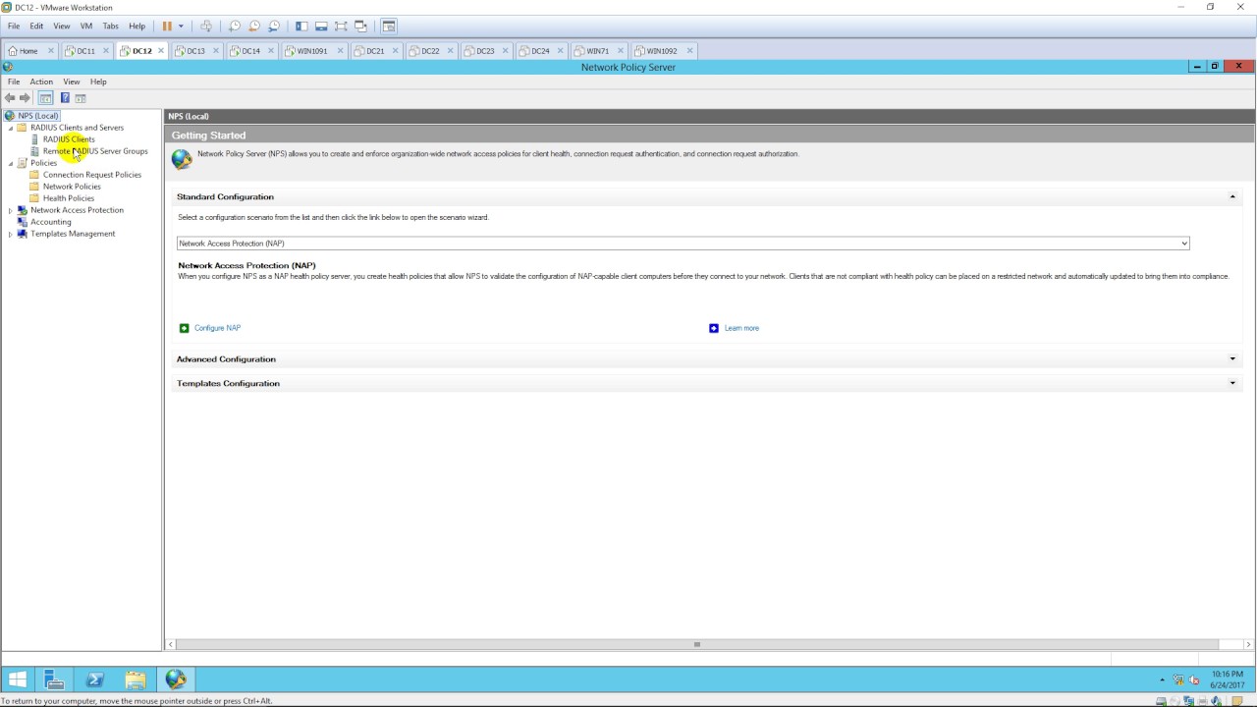Open Server Manager from the taskbar

54,680
